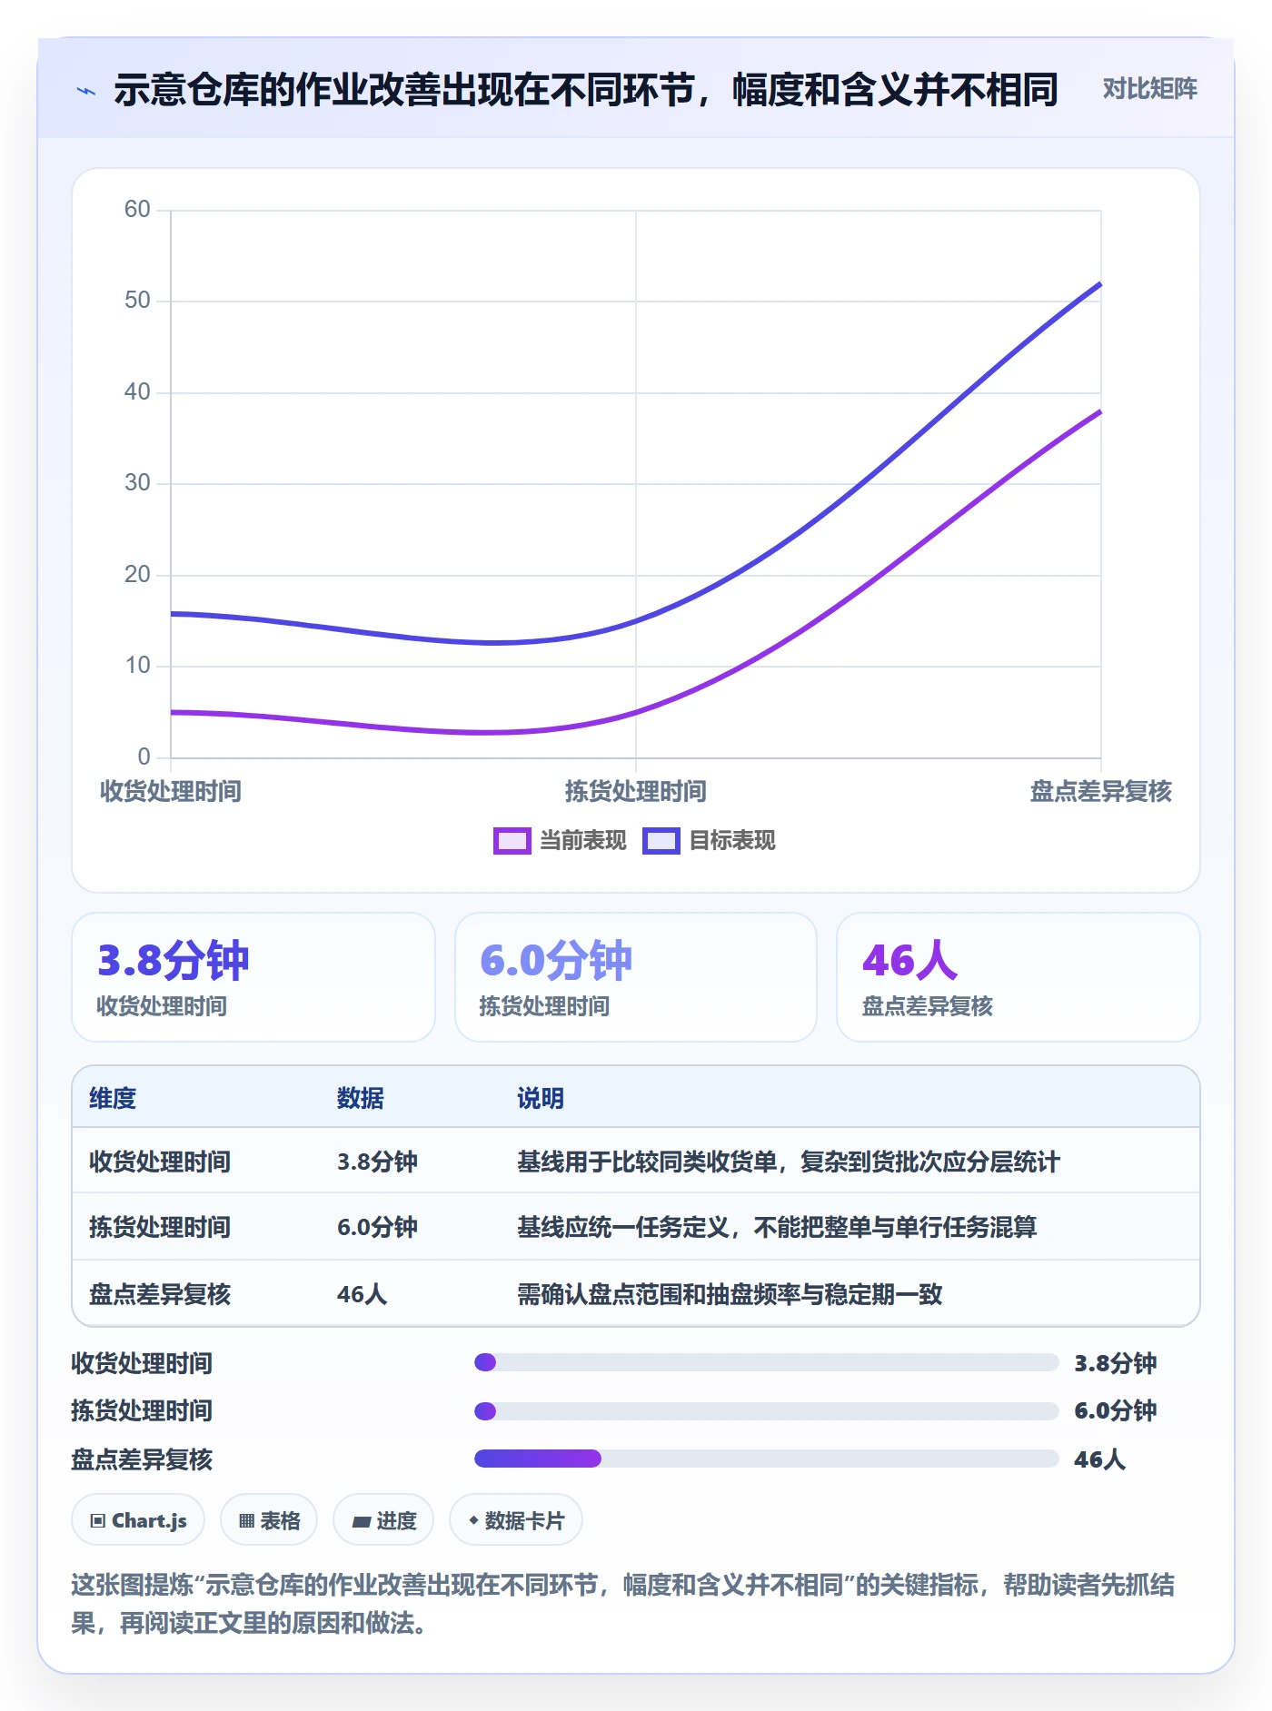Select the Chart.js tag chip

pyautogui.click(x=138, y=1520)
